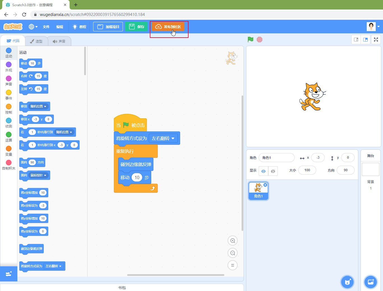Click the 加载项目 button

pos(108,27)
